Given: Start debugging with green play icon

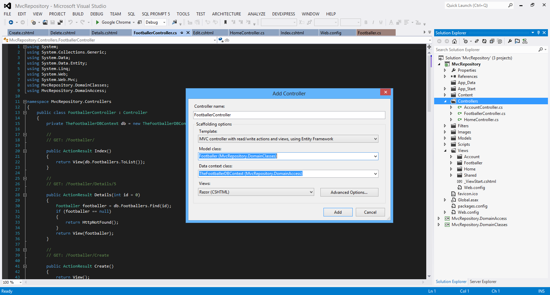Looking at the screenshot, I should click(98, 22).
